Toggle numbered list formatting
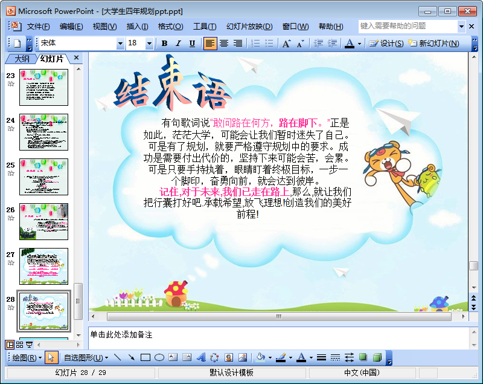Screen dimensions: 483x384 coord(255,44)
